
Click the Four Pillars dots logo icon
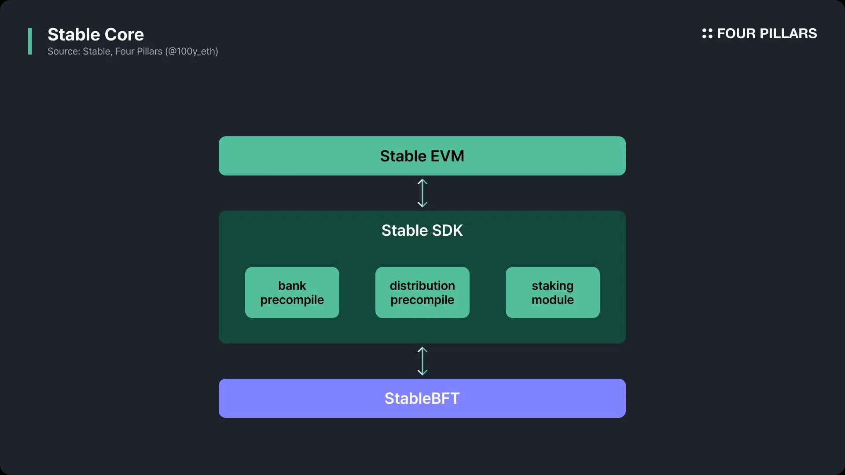707,33
